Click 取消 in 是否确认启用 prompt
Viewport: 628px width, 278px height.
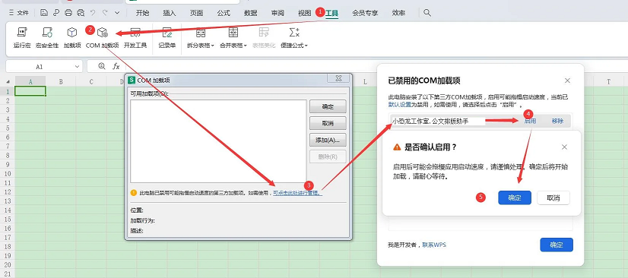(x=553, y=197)
